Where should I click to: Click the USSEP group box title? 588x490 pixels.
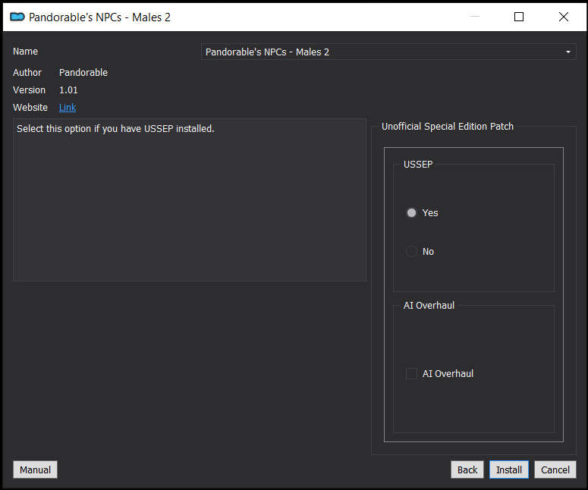pos(418,165)
